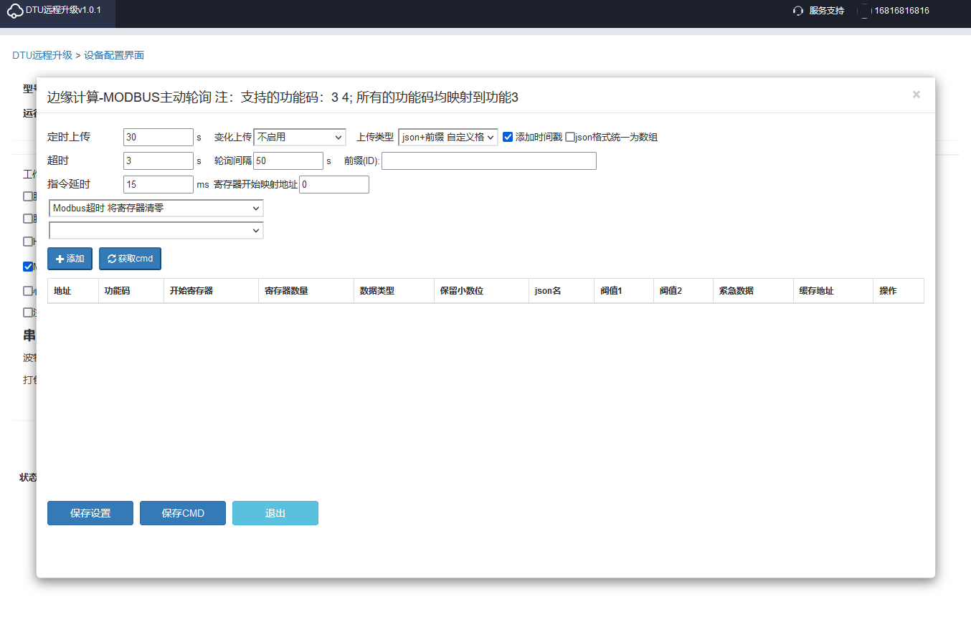Open 服务支持 in the top bar

point(826,11)
